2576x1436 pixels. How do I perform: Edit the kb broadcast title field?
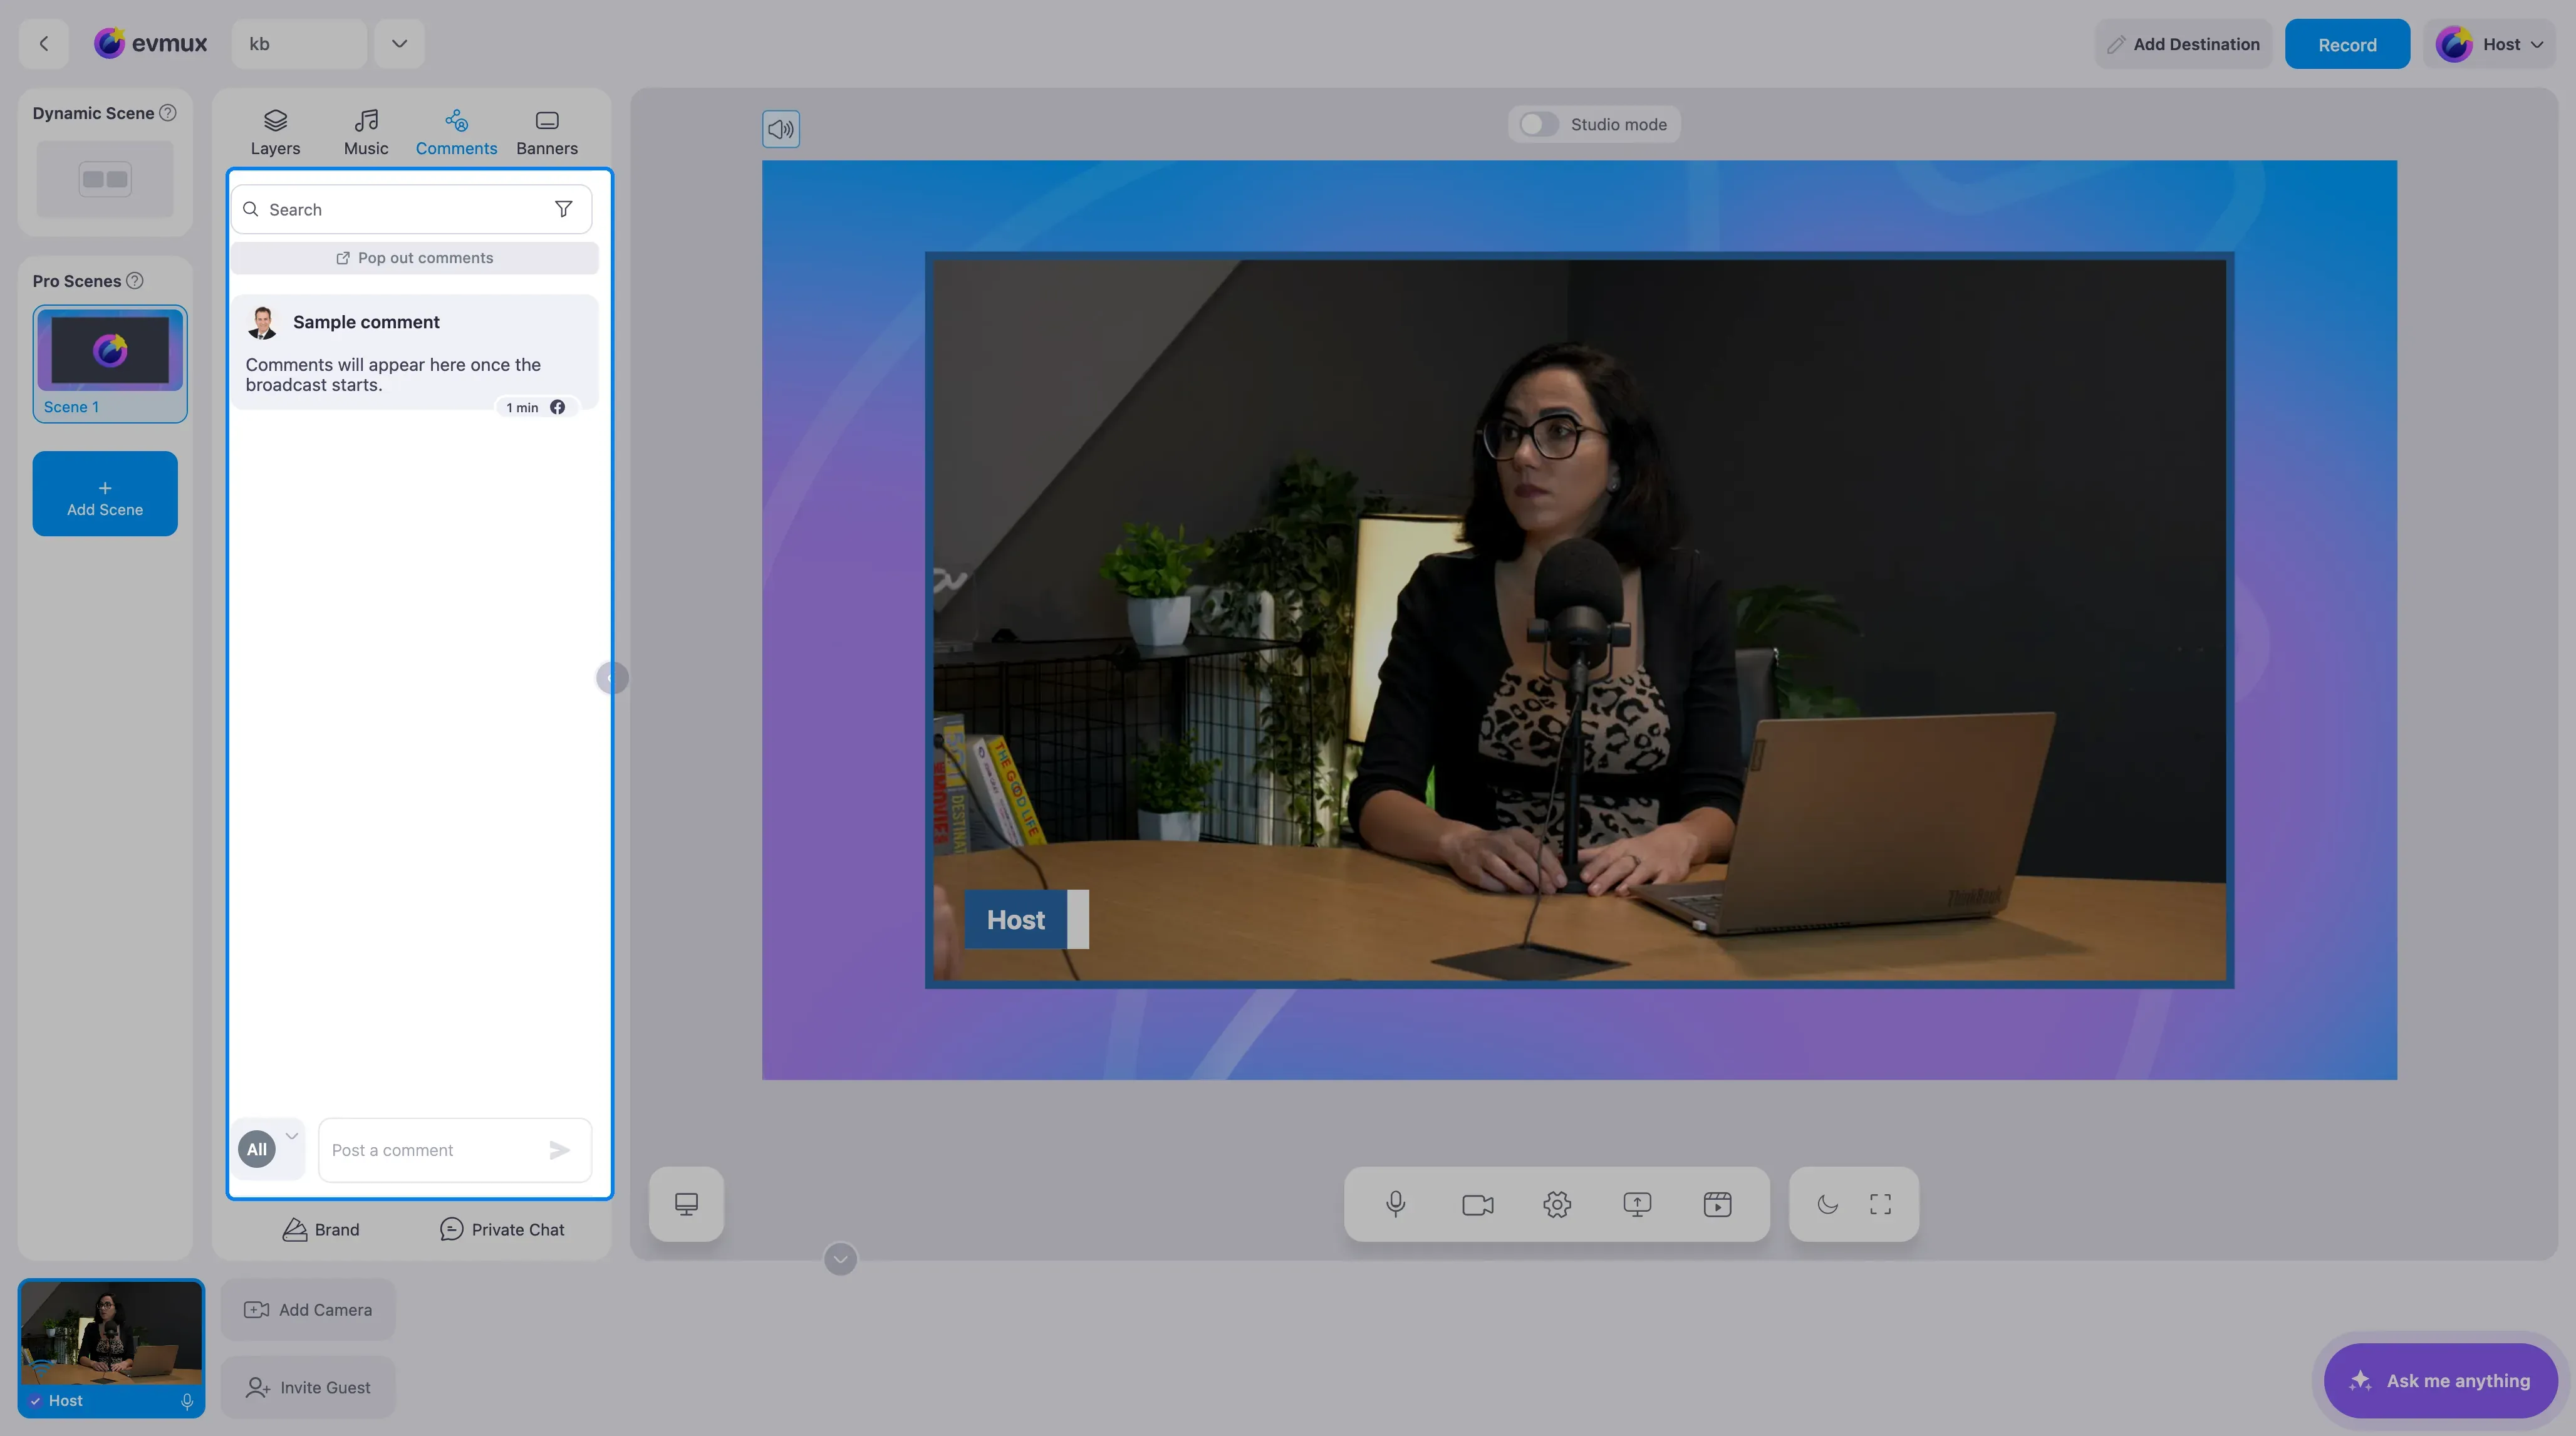[x=298, y=44]
